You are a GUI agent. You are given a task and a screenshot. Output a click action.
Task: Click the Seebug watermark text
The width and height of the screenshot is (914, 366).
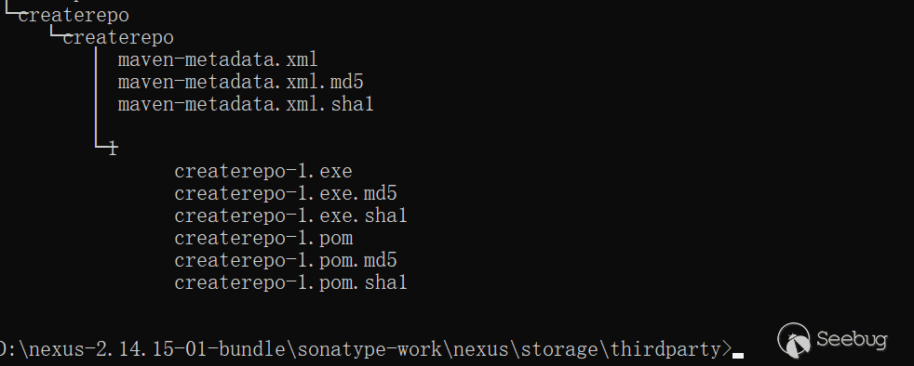(x=852, y=339)
